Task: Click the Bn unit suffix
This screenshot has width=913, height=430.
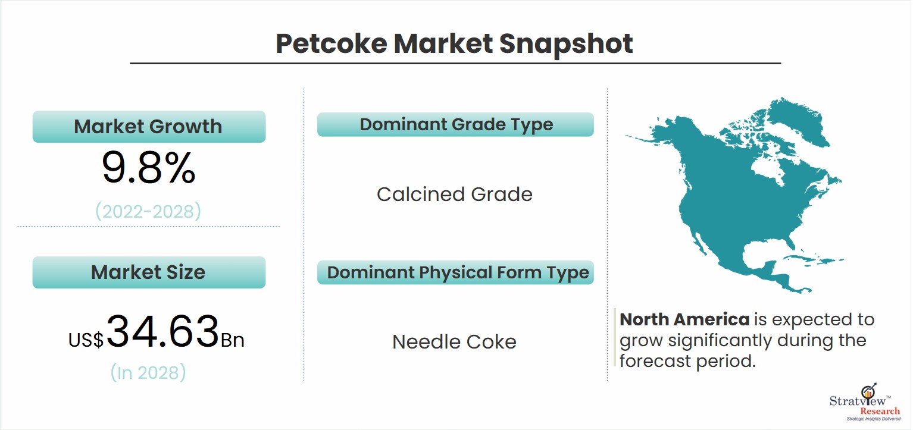Action: 233,341
